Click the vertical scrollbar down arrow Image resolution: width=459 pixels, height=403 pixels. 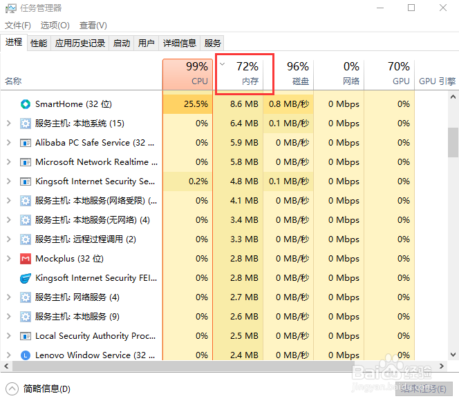coord(453,355)
